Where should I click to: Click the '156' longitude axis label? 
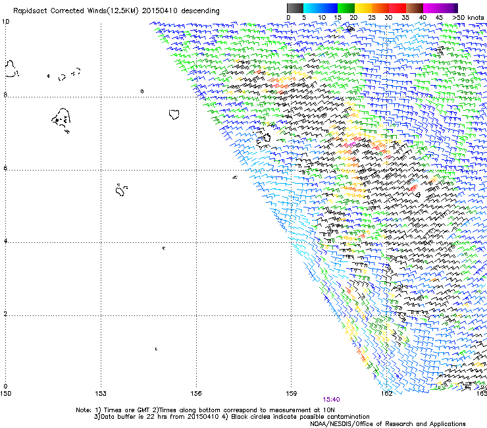[196, 394]
